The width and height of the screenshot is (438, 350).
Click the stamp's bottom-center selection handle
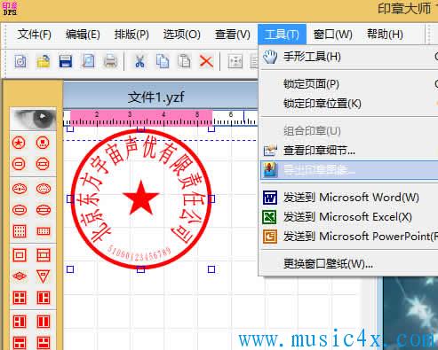click(141, 269)
